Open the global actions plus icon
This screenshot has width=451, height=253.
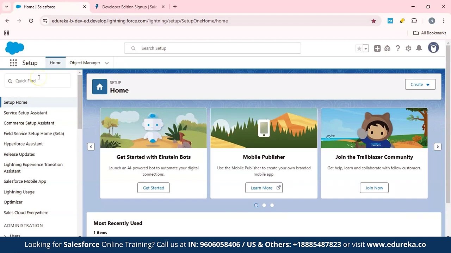pos(377,48)
